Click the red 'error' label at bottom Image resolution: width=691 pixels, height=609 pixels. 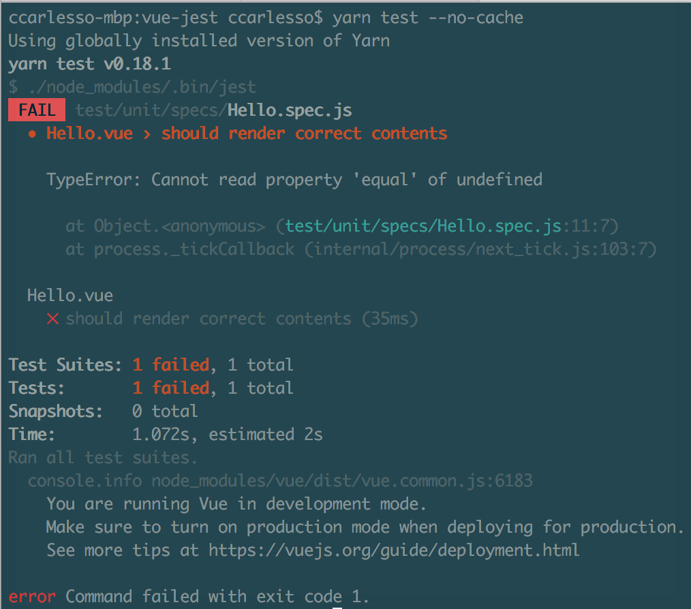32,597
